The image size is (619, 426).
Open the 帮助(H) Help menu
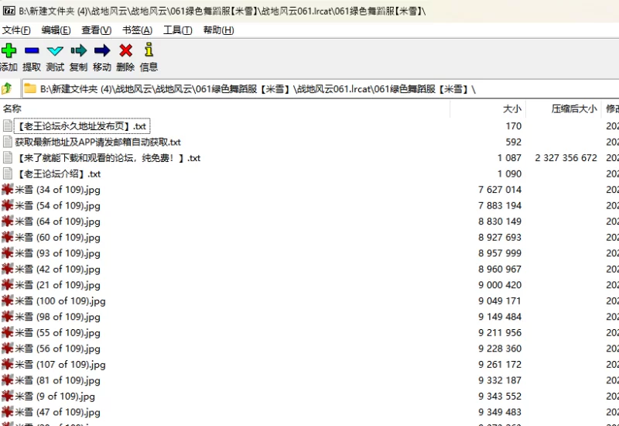(218, 30)
